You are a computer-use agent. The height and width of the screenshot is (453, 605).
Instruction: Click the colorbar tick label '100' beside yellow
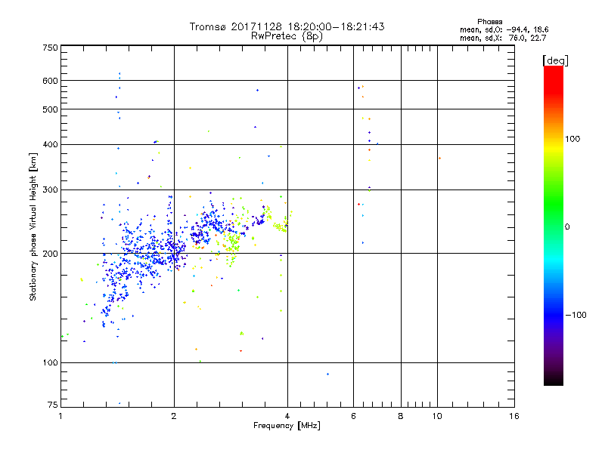click(572, 139)
